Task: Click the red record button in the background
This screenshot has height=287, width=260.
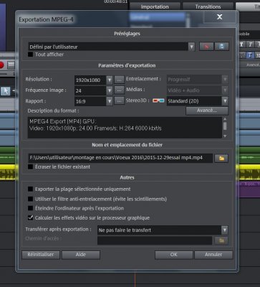Action: 1,65
